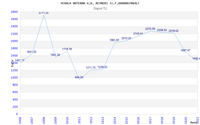The image size is (200, 125).
Task: Click the Euro axis label
Action: 12,63
